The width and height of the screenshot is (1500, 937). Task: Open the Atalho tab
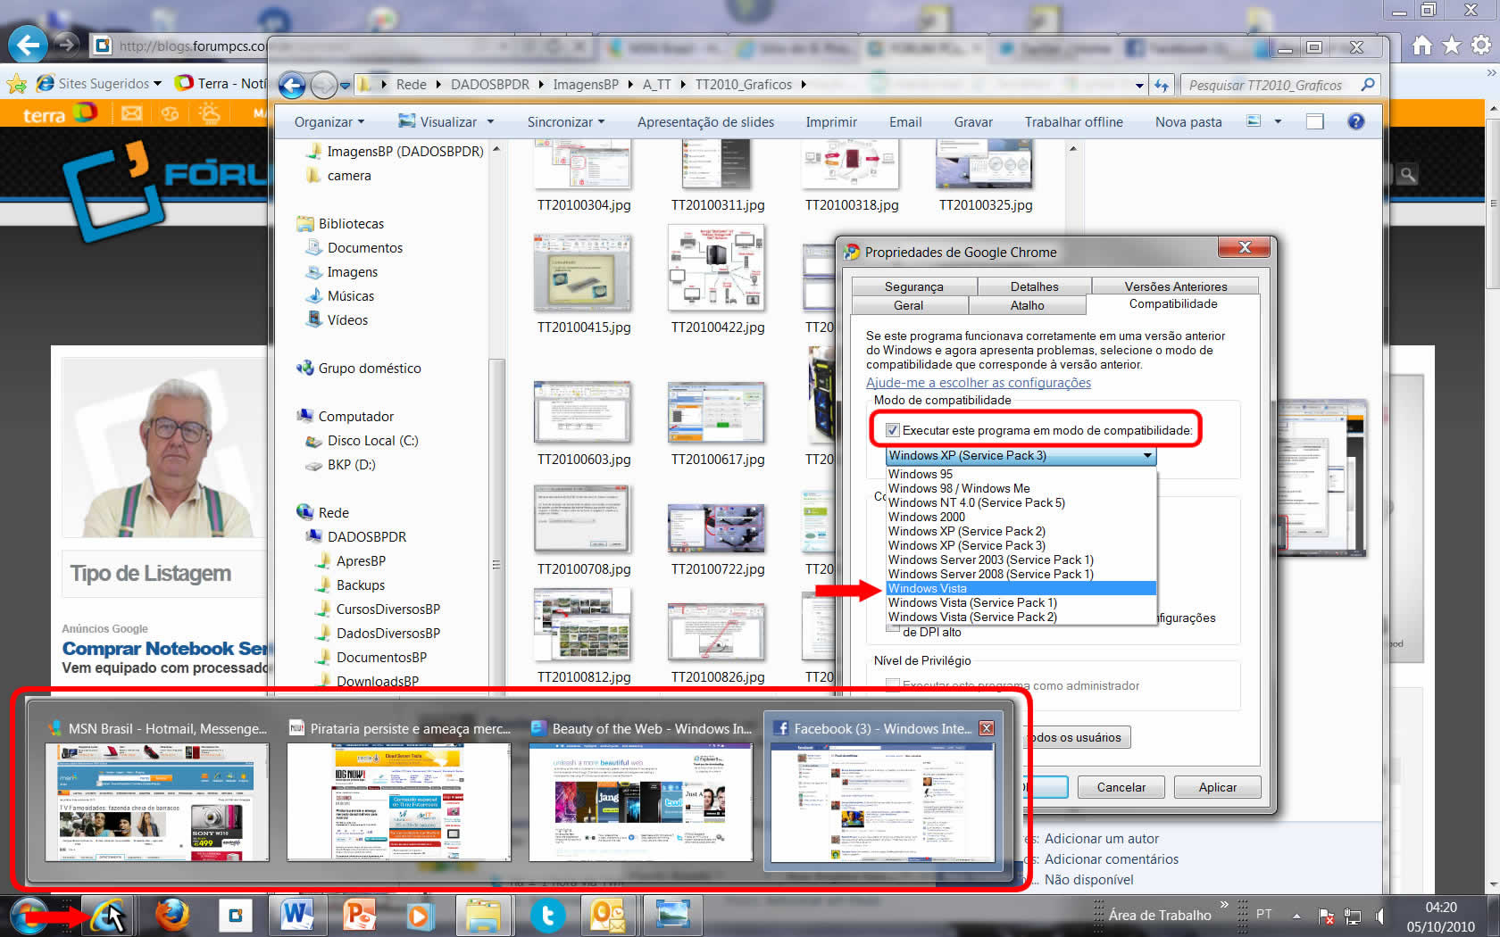click(x=1027, y=305)
